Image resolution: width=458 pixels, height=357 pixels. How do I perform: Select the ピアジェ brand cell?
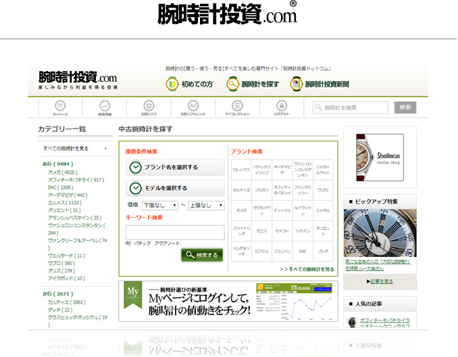(261, 251)
